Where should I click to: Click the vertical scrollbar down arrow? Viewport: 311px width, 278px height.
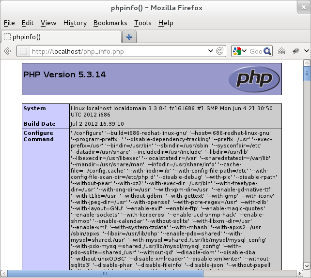pos(307,265)
